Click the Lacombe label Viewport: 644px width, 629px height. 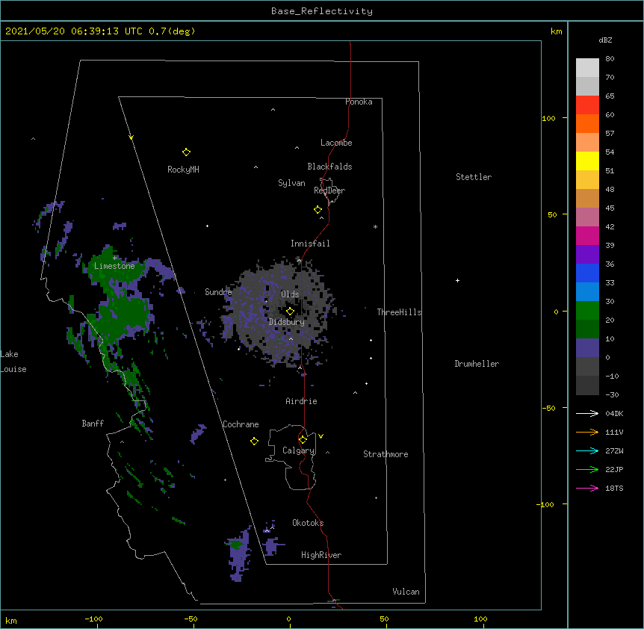click(x=336, y=143)
